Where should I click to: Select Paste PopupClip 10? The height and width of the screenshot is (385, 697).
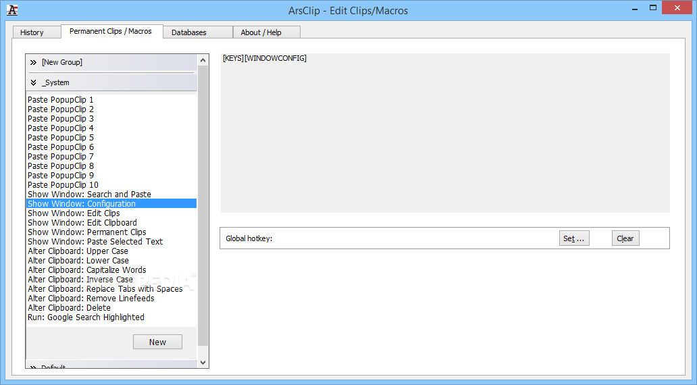(111, 185)
